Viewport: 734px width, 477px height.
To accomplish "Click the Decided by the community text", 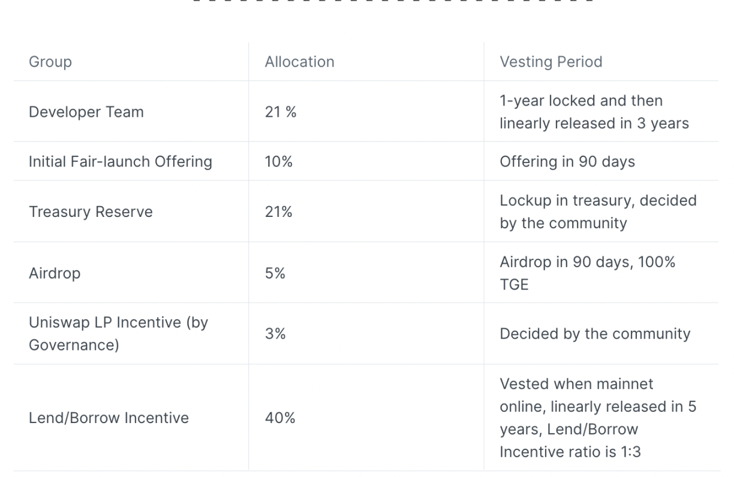I will 595,334.
